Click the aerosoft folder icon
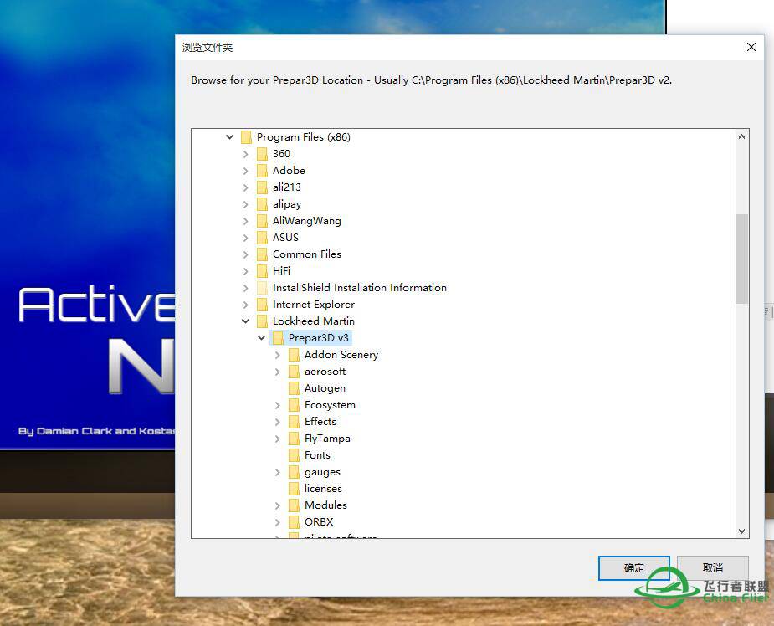The image size is (774, 626). coord(294,372)
